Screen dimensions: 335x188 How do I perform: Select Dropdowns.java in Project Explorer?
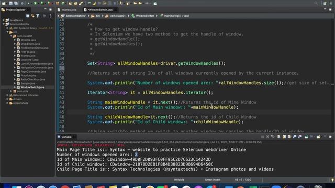coord(30,44)
